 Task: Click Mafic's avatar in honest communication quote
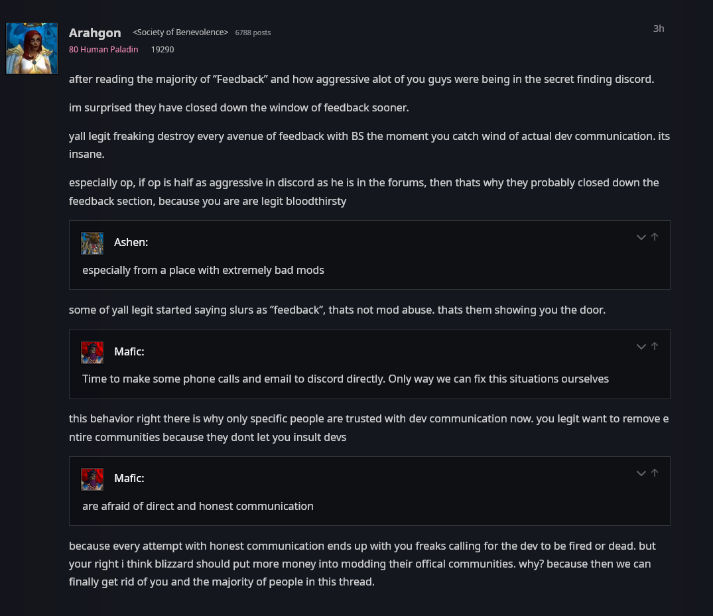pyautogui.click(x=92, y=479)
